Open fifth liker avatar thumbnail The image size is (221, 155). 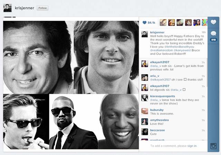[x=197, y=22]
